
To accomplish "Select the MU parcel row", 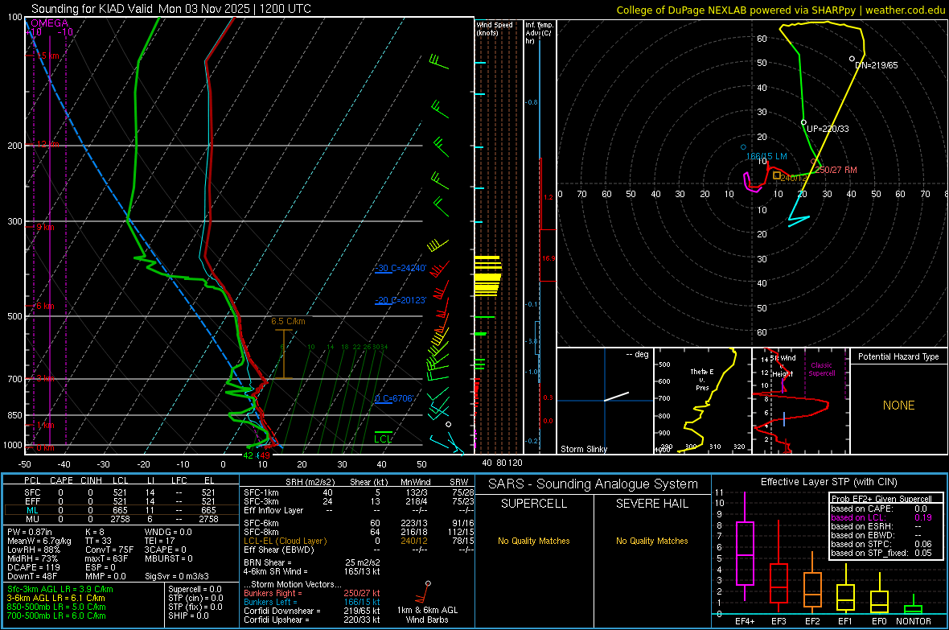I will [x=121, y=518].
